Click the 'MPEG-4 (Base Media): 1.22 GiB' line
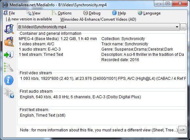190x140 pixels. click(x=58, y=39)
